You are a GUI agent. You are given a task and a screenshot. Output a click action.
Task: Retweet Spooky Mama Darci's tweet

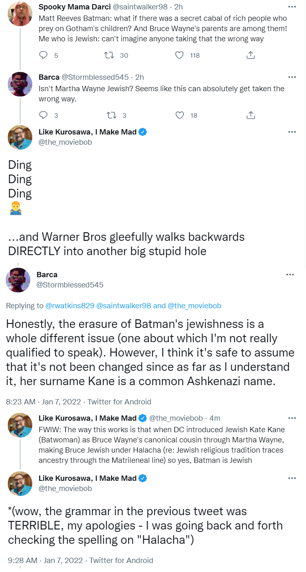pos(109,55)
